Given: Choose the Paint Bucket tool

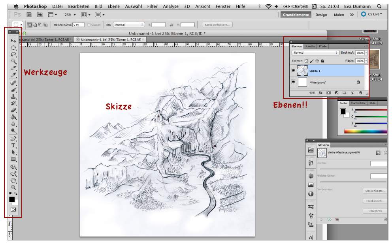Looking at the screenshot, I should click(x=13, y=117).
